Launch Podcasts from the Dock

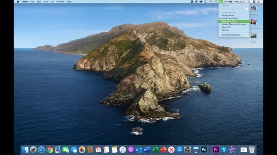tap(131, 150)
